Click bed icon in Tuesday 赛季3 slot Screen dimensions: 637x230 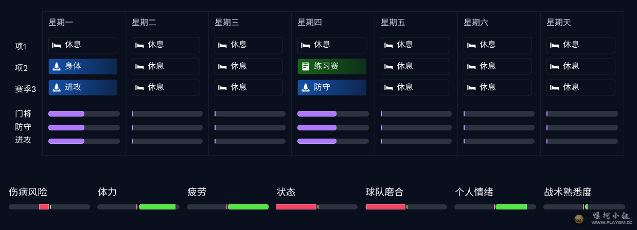[x=139, y=87]
